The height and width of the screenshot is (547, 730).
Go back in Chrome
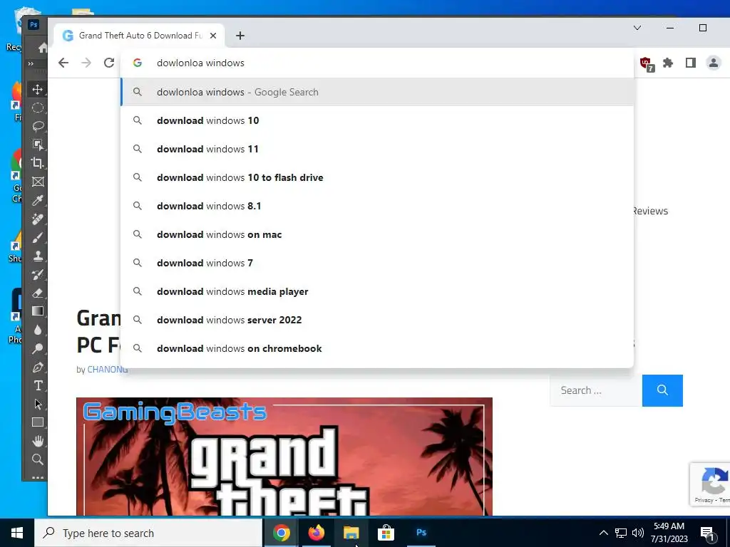63,63
